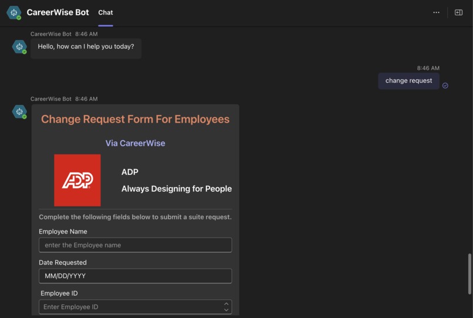Focus the Employee Name input field
This screenshot has width=473, height=318.
[135, 245]
